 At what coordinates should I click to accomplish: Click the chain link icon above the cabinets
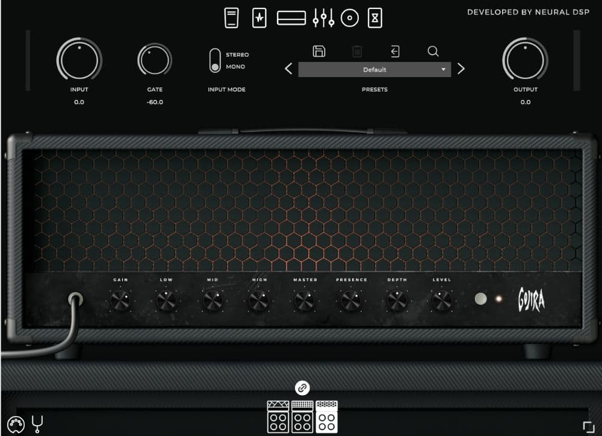(303, 388)
